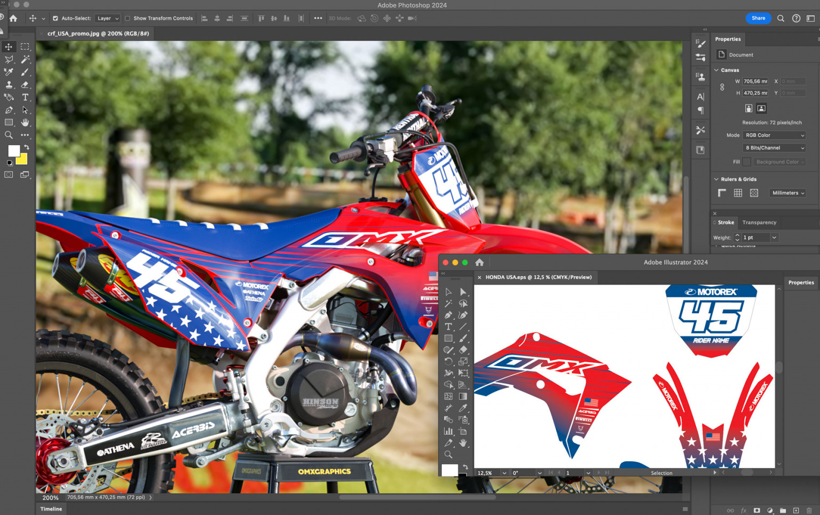Activate the Photoshop Type tool
The height and width of the screenshot is (515, 820).
25,97
